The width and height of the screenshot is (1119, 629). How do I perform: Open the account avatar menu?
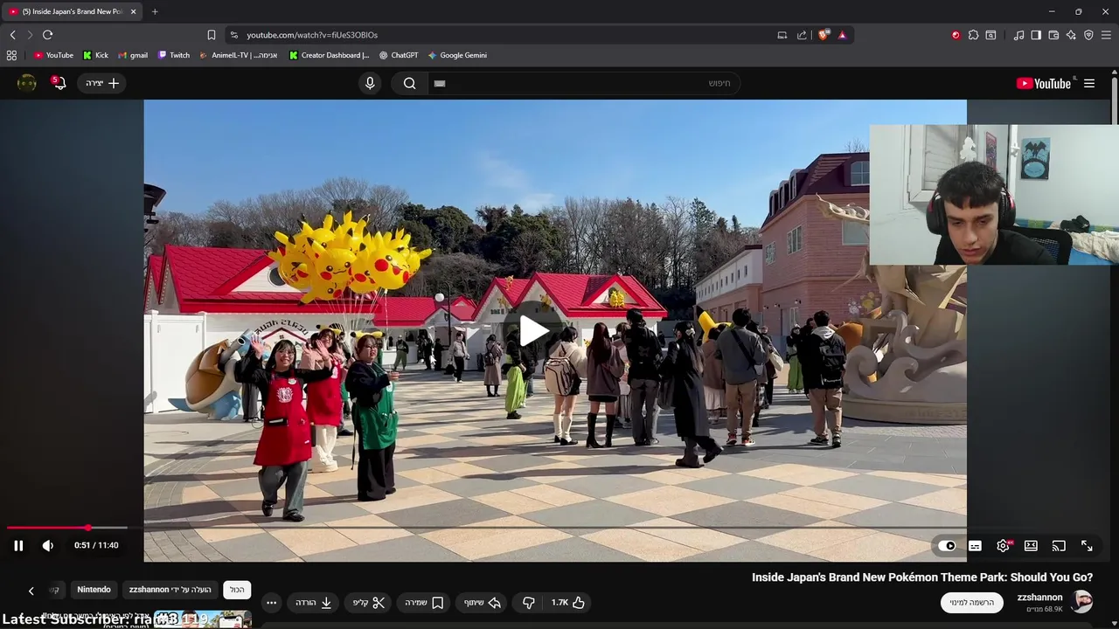[27, 83]
